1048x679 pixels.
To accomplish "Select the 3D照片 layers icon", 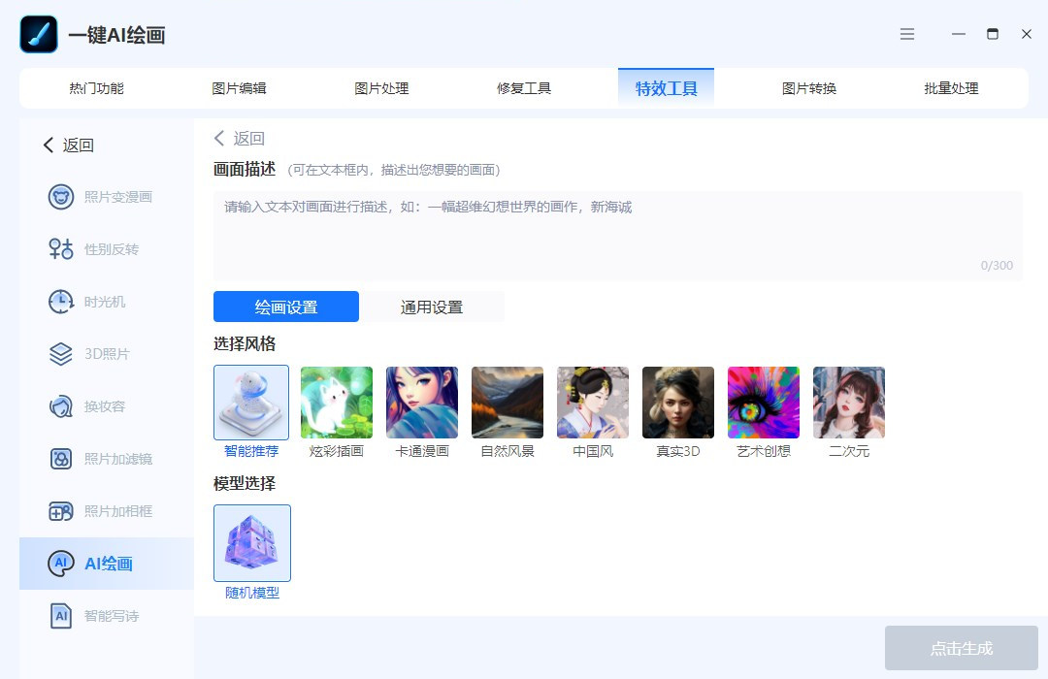I will click(61, 354).
